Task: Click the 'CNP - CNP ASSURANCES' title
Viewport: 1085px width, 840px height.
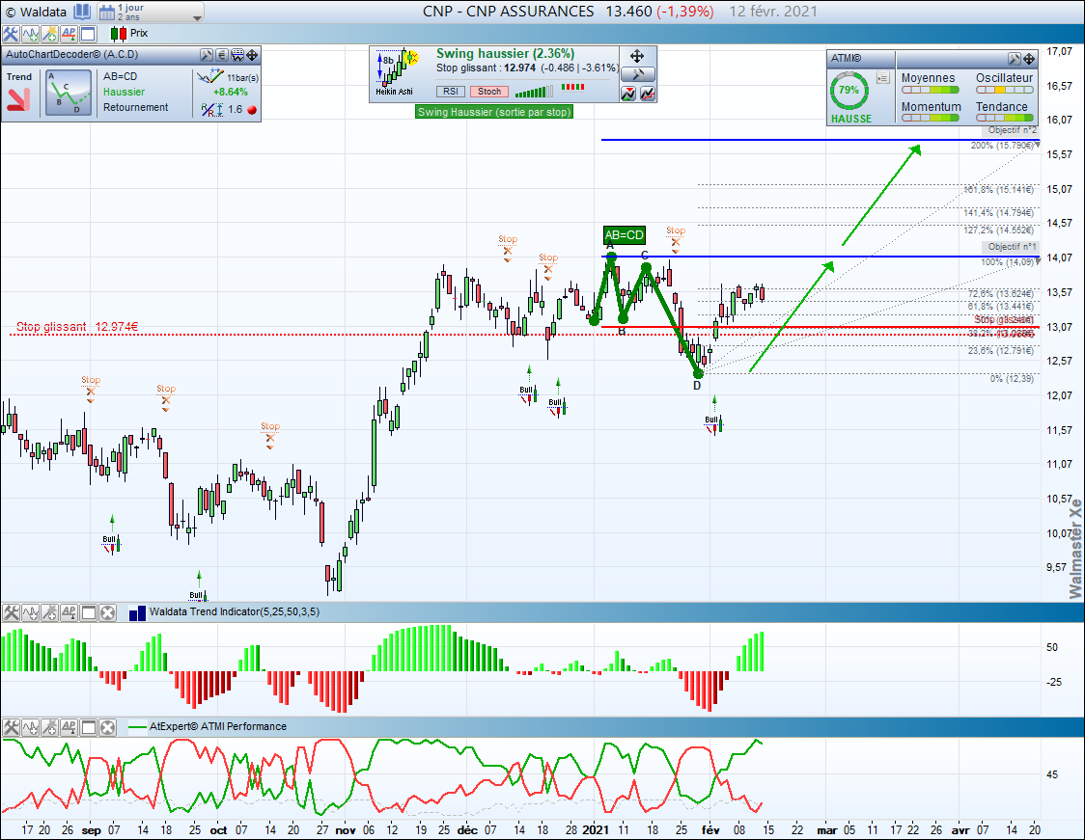Action: click(x=509, y=11)
